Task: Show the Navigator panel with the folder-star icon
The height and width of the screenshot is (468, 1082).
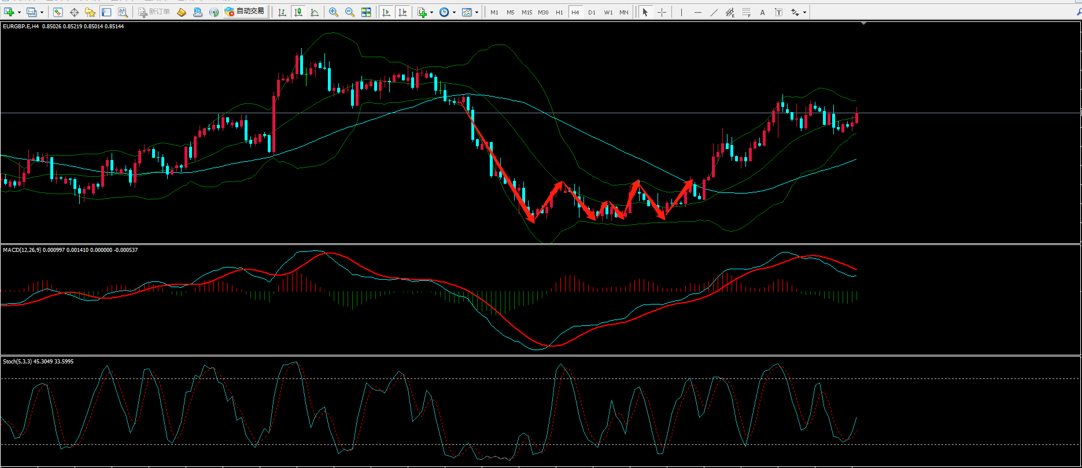Action: tap(90, 12)
